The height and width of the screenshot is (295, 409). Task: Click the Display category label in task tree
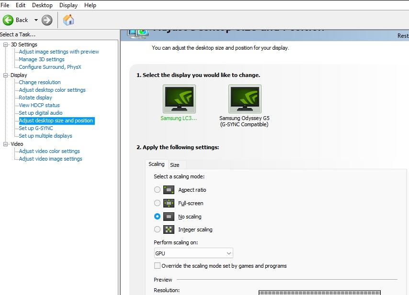[19, 75]
